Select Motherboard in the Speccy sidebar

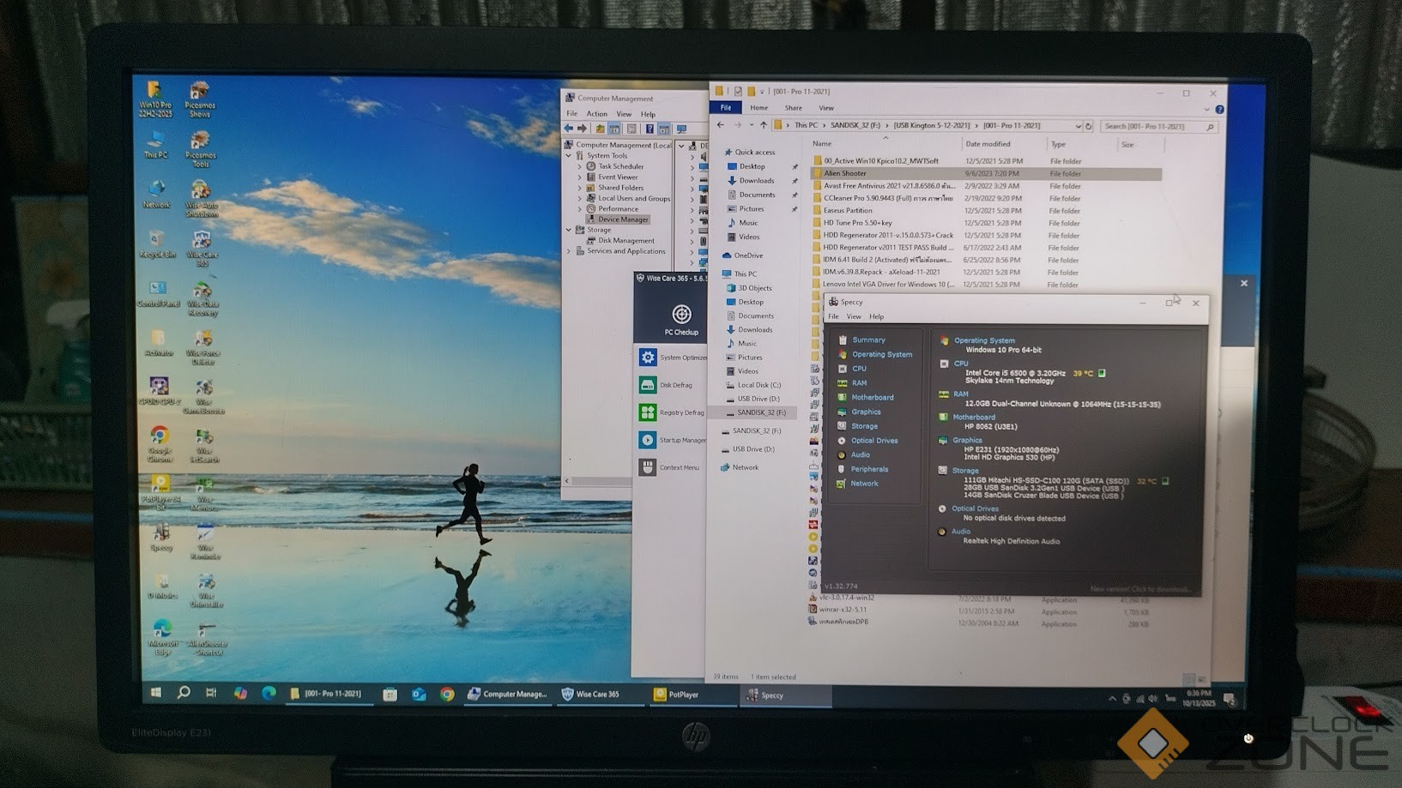(872, 398)
